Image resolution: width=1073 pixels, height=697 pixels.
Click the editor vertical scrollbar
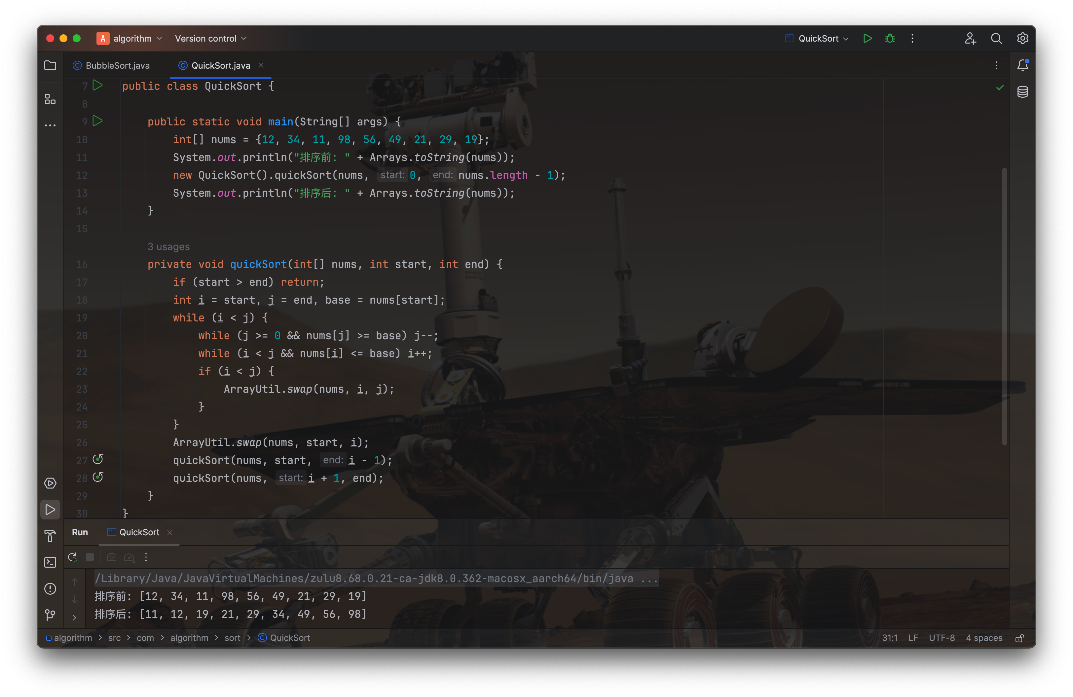pyautogui.click(x=1005, y=306)
